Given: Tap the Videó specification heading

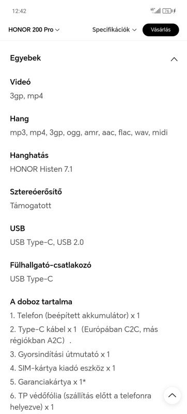Looking at the screenshot, I should (x=20, y=82).
